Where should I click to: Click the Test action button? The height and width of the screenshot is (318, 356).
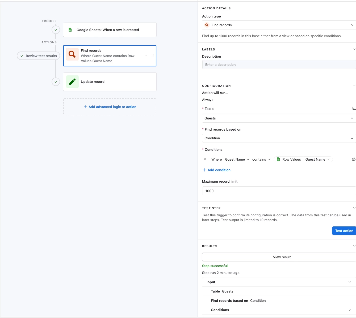pyautogui.click(x=344, y=231)
